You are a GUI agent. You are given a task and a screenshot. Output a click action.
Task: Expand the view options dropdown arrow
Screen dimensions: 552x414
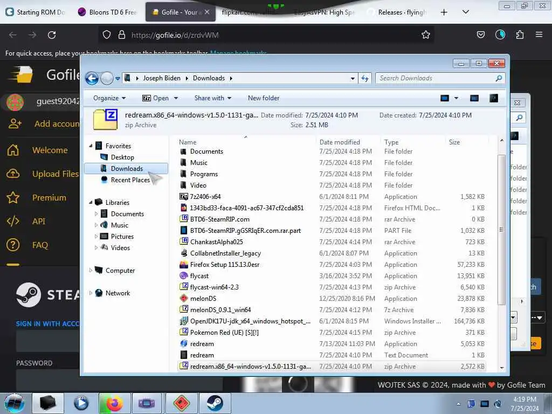pyautogui.click(x=456, y=98)
